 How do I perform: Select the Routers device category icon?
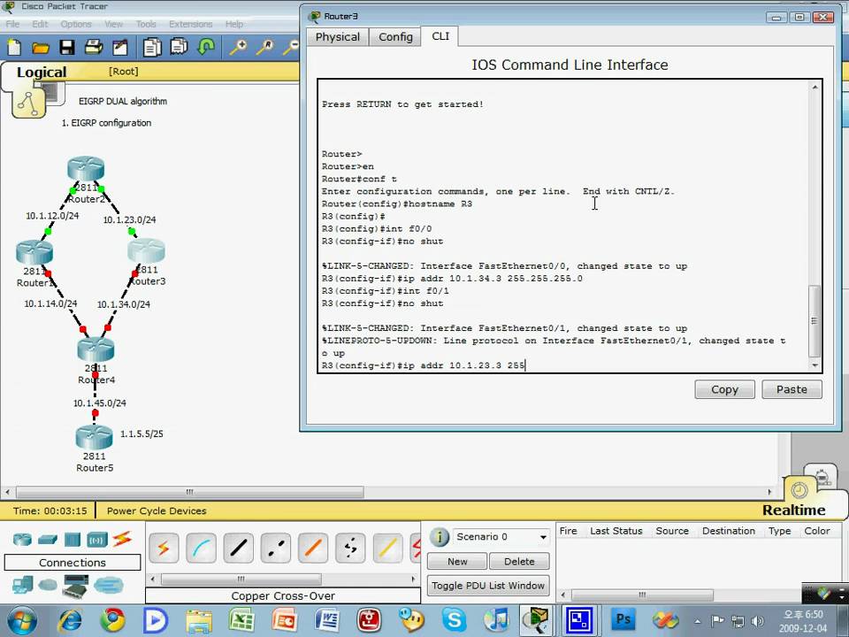(22, 539)
